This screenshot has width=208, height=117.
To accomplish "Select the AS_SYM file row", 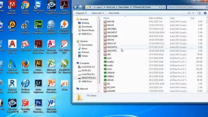I will pyautogui.click(x=153, y=87).
